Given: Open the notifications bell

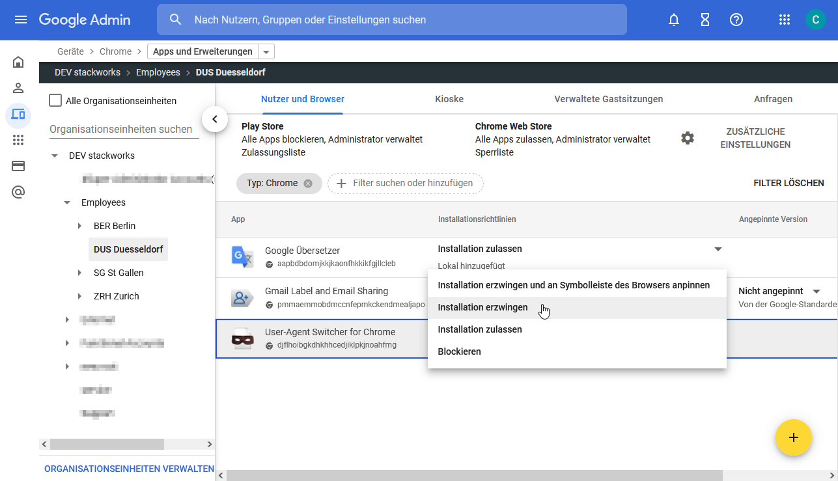Looking at the screenshot, I should click(x=674, y=20).
